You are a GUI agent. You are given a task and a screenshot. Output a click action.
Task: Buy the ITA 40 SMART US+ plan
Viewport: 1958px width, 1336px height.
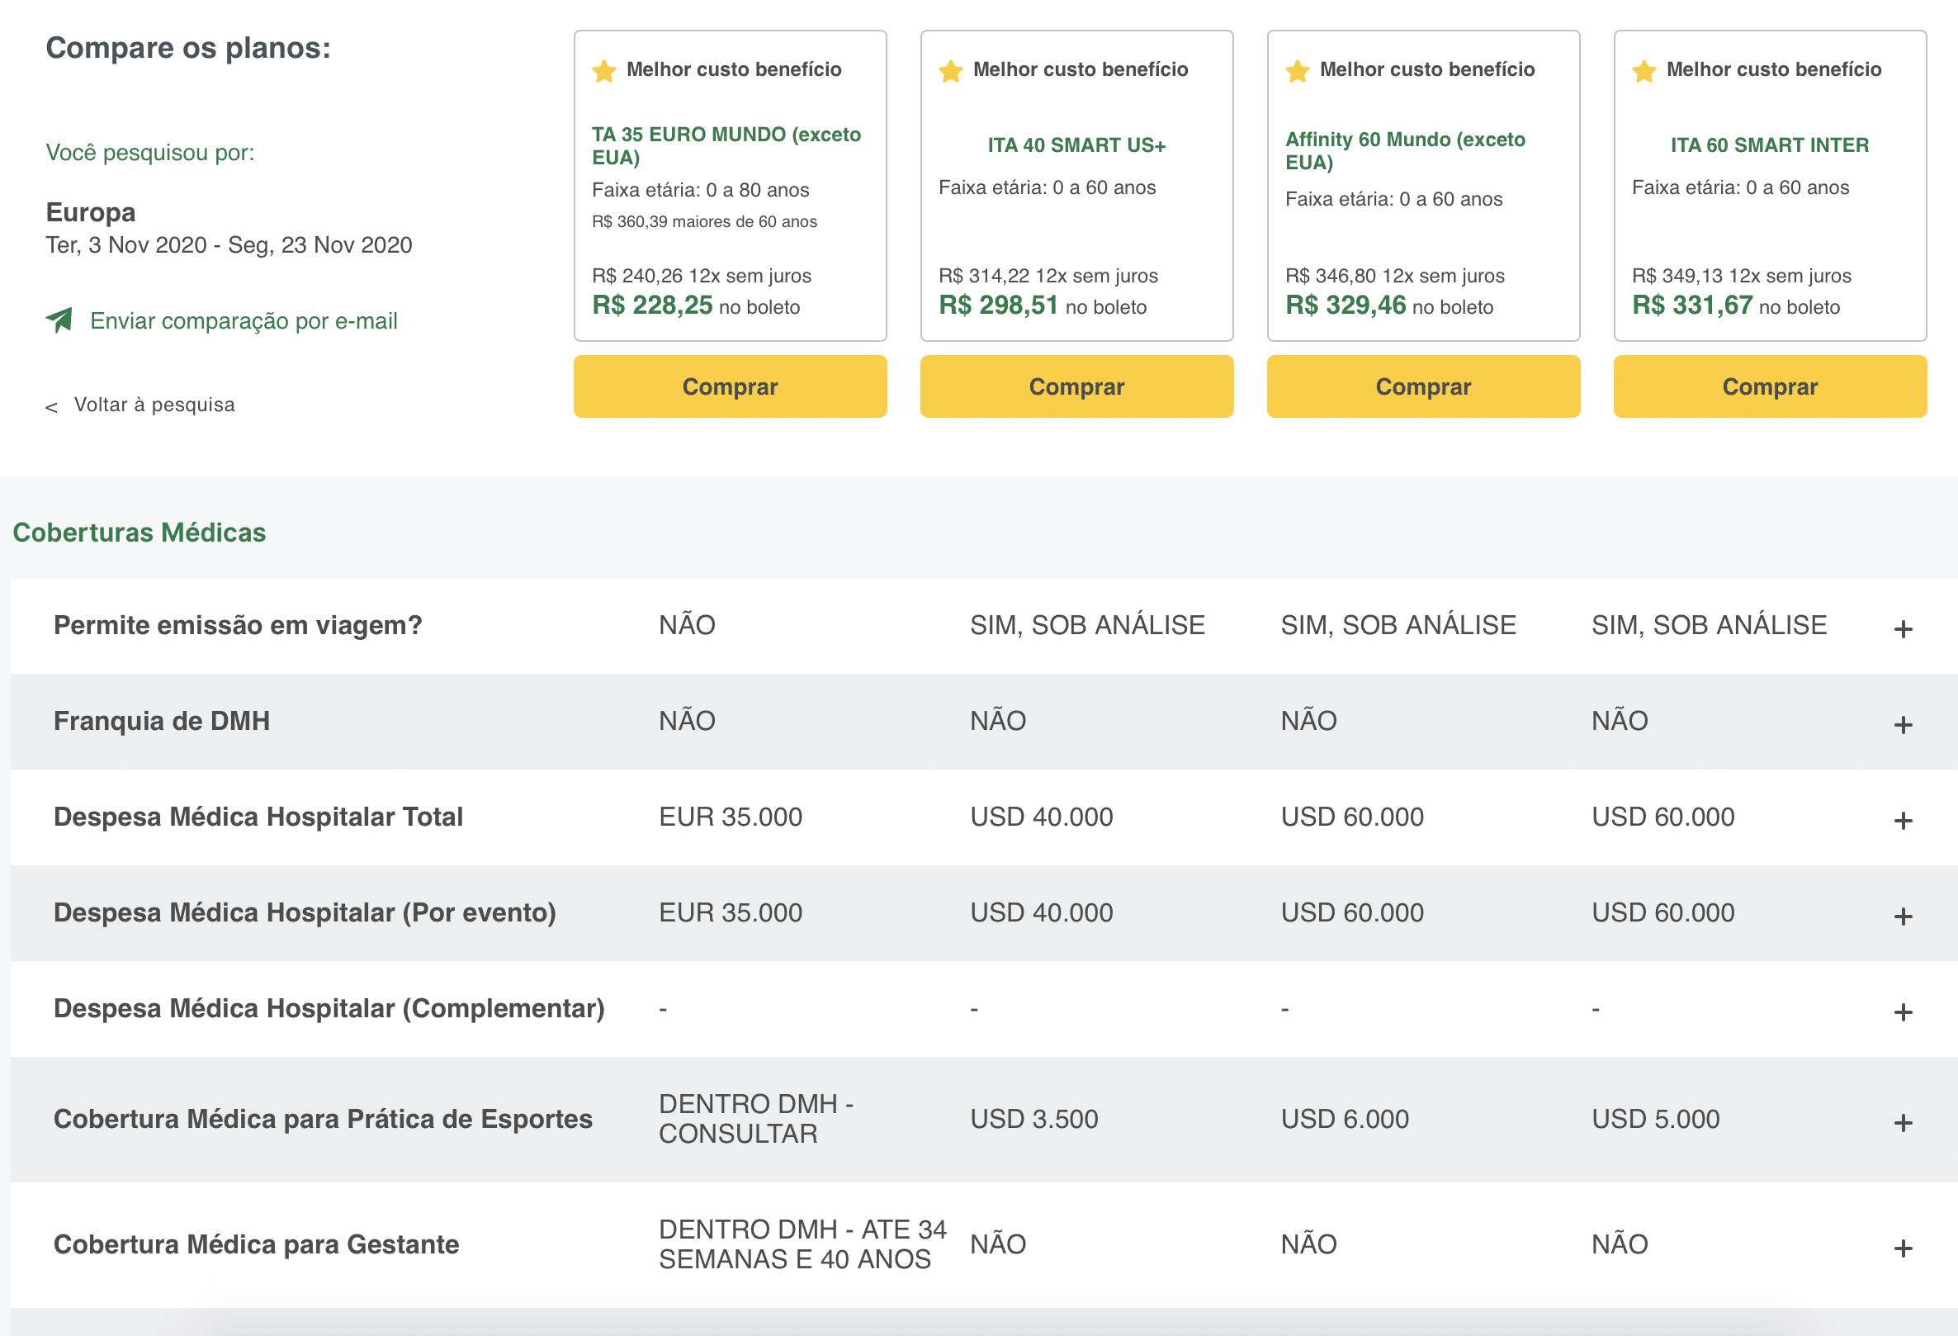(1076, 386)
